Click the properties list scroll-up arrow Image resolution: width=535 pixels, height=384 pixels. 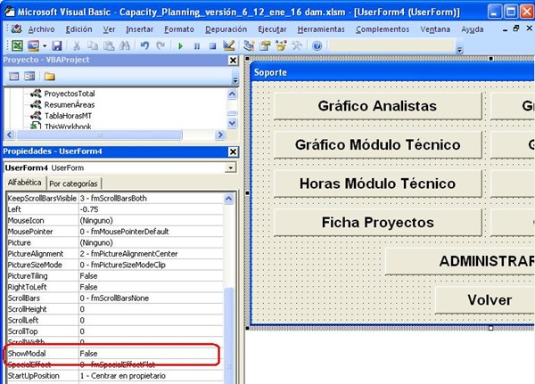click(x=228, y=199)
